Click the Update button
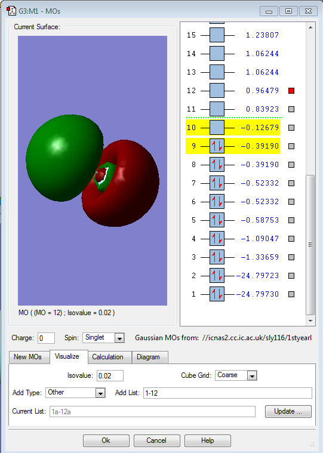323x453 pixels. (288, 411)
